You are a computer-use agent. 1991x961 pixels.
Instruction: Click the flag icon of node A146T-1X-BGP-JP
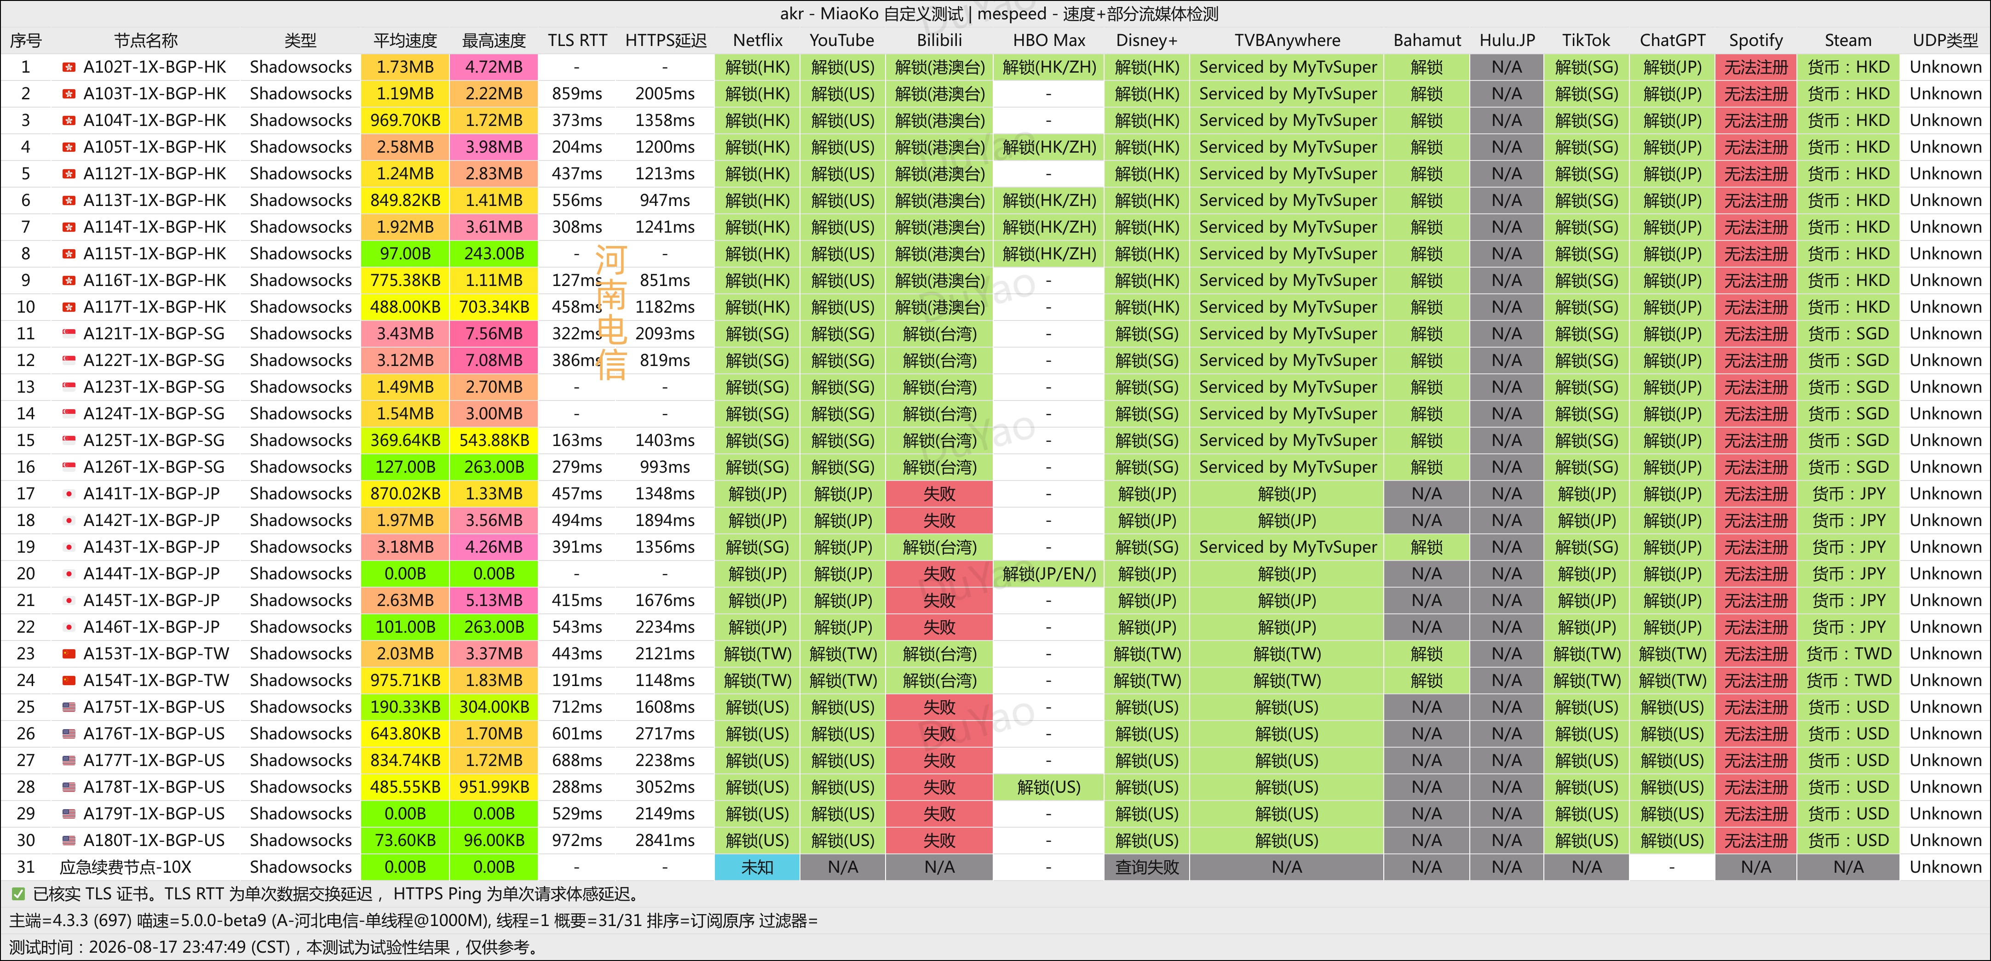(x=69, y=627)
